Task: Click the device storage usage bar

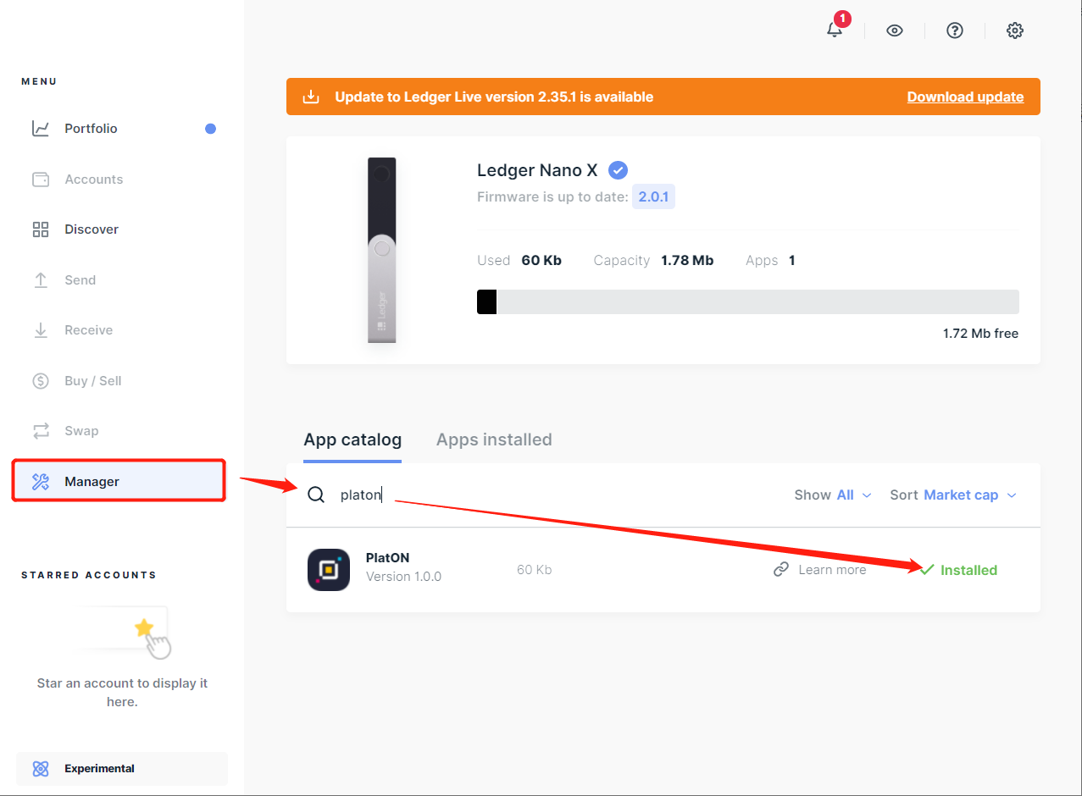Action: [x=747, y=302]
